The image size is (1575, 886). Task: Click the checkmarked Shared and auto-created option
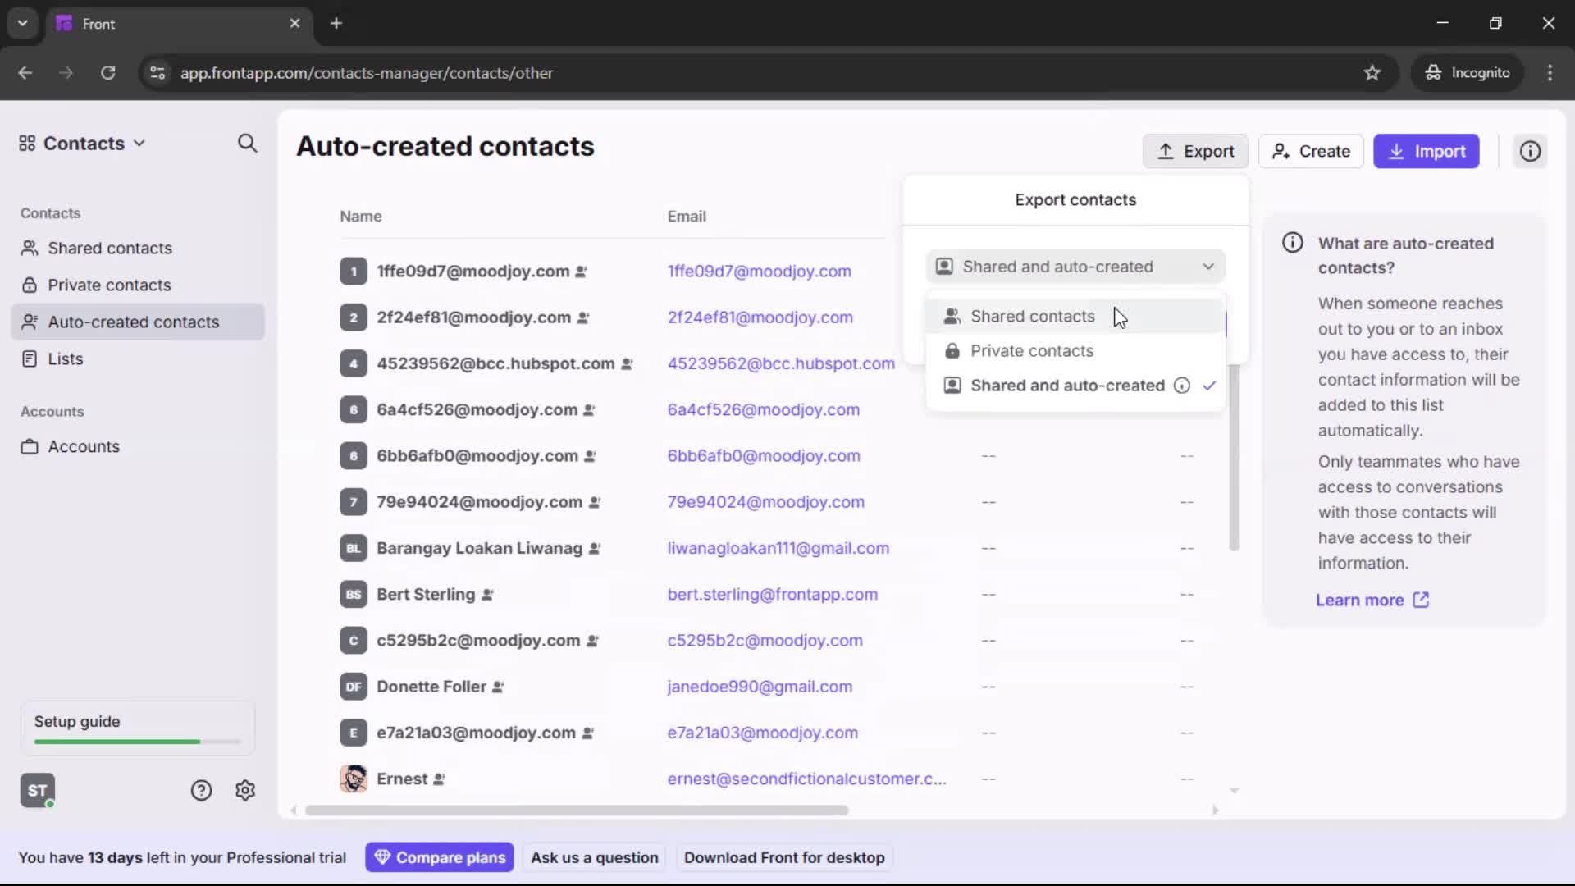coord(1067,386)
